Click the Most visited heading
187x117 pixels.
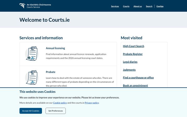tap(131, 38)
